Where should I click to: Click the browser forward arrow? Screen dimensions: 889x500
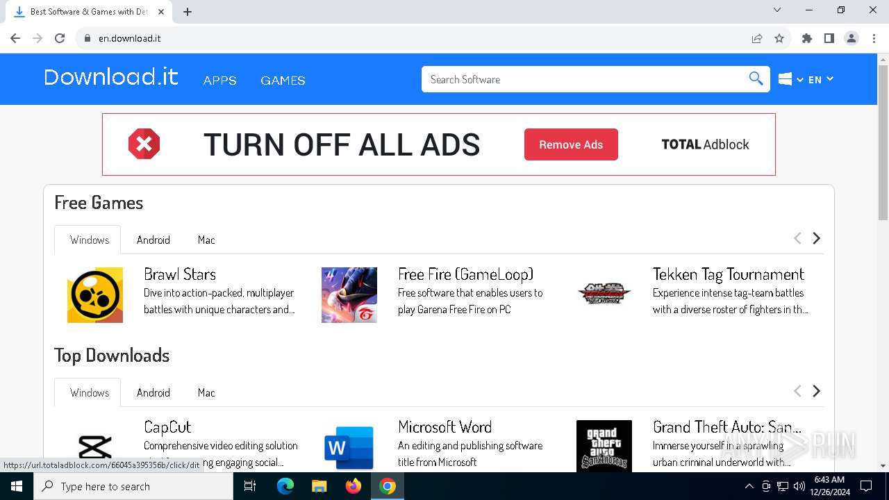coord(38,38)
